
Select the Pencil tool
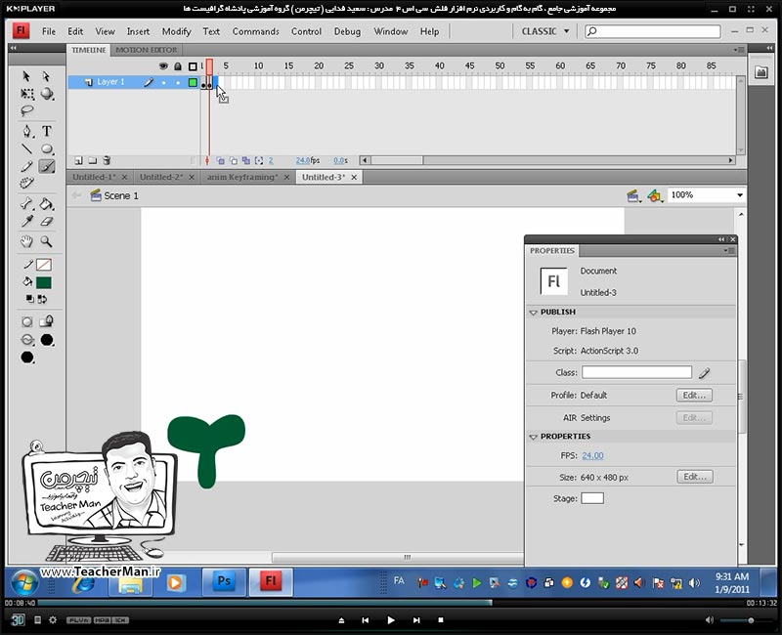coord(27,166)
